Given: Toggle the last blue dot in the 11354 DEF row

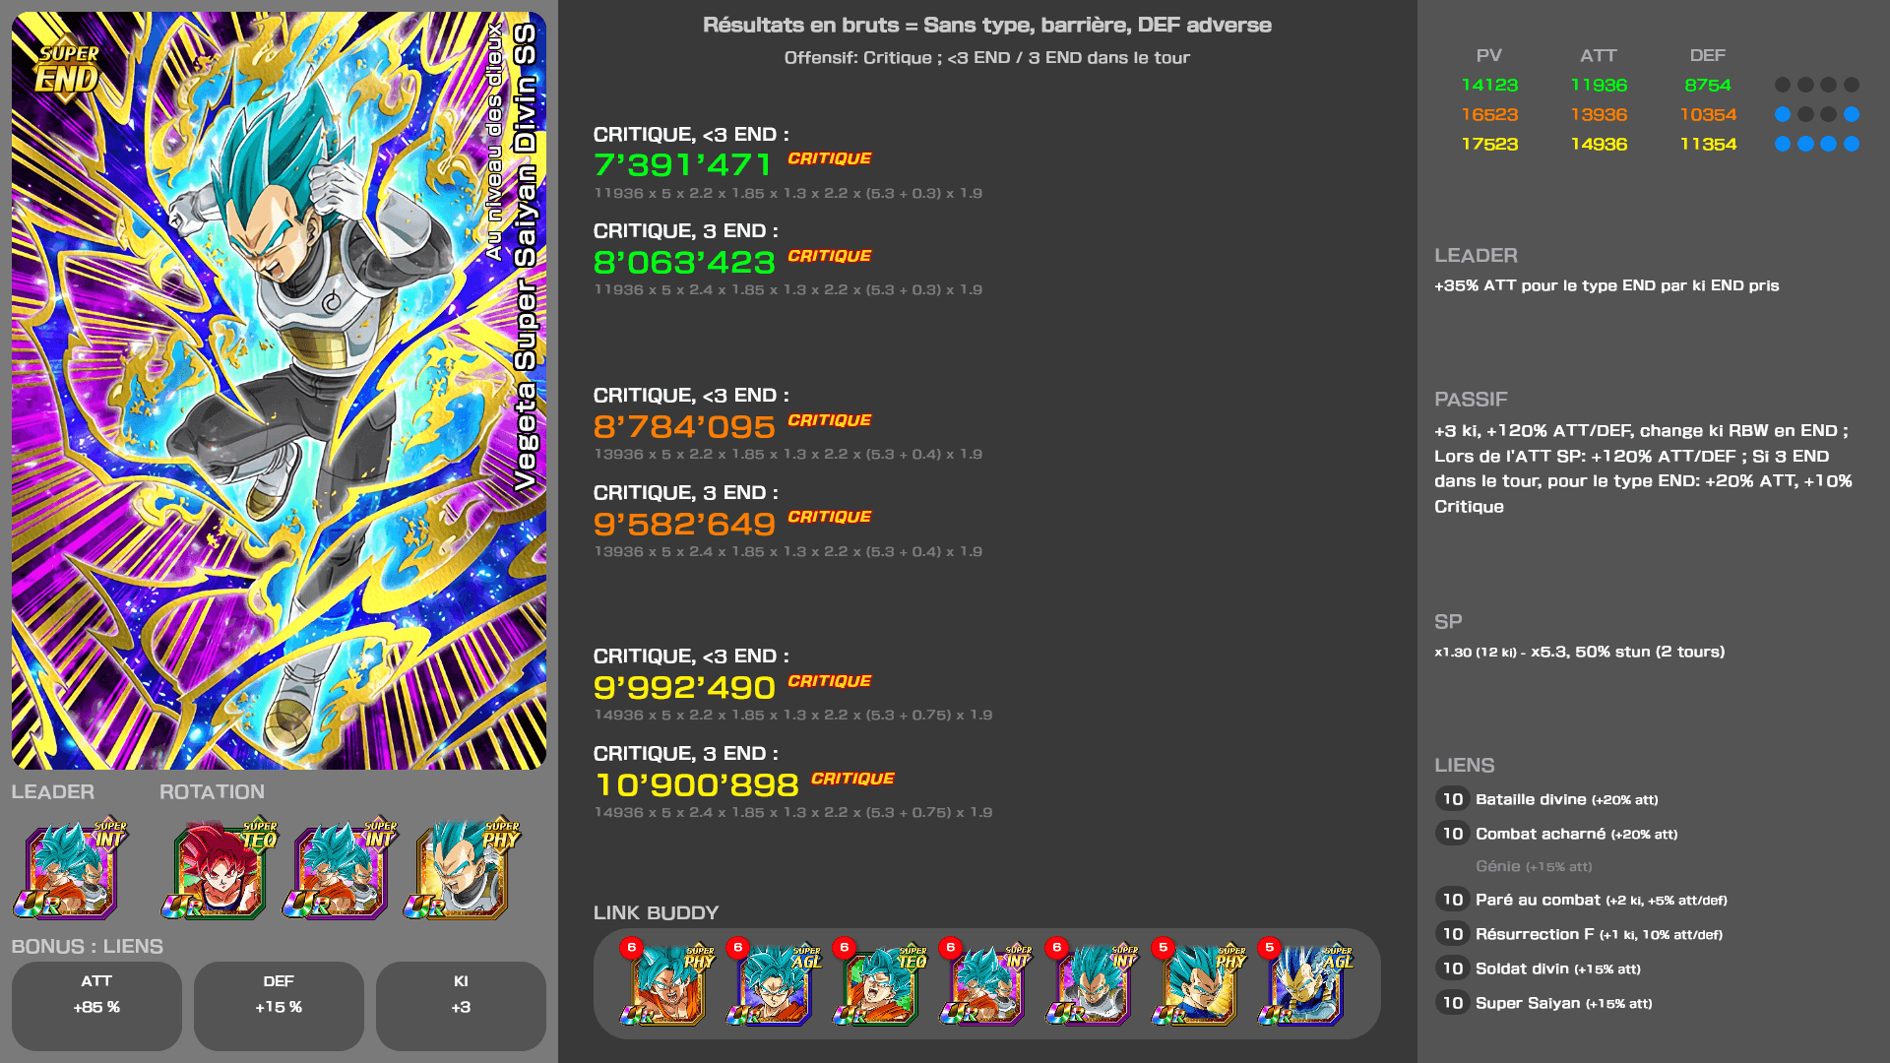Looking at the screenshot, I should [x=1852, y=144].
